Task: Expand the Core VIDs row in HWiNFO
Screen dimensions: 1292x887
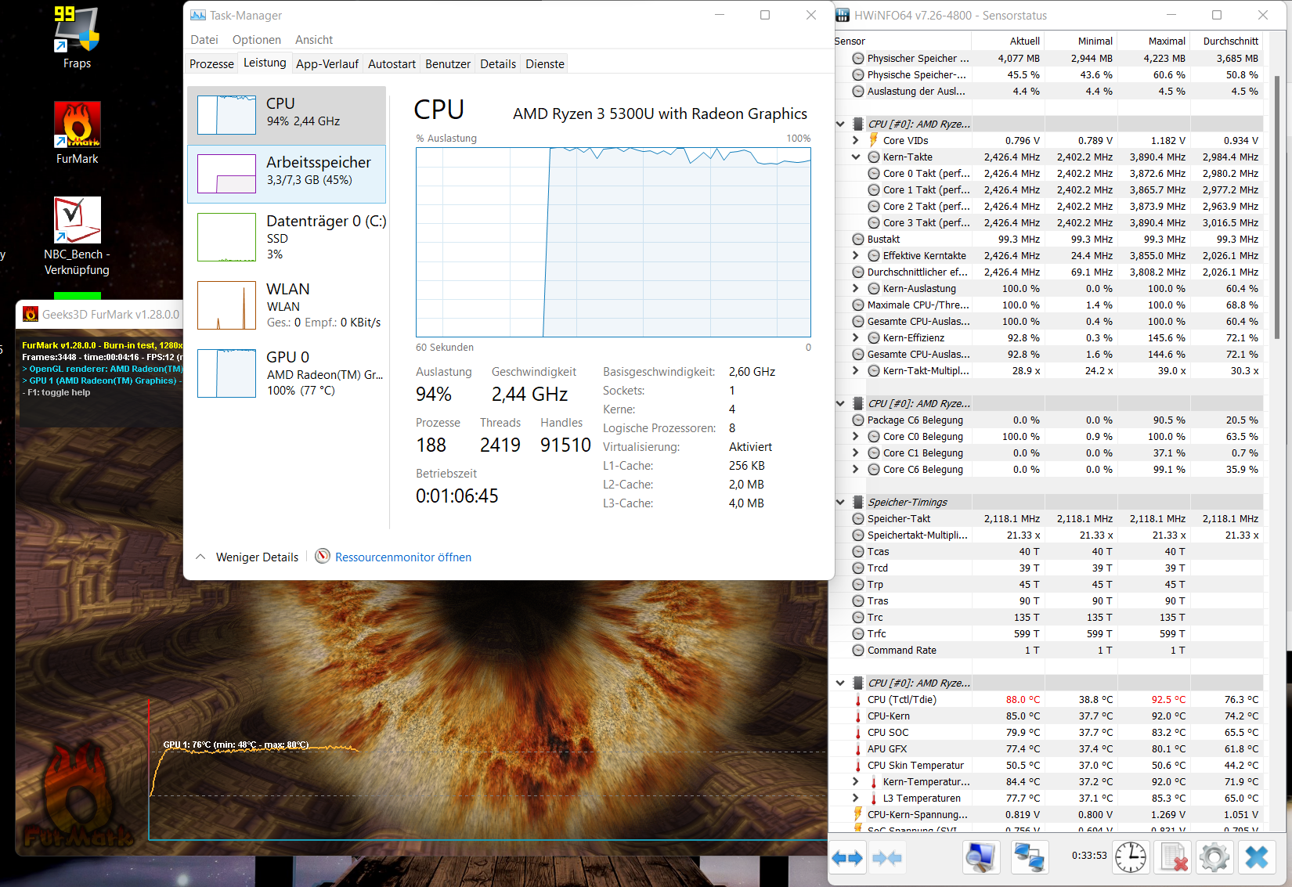Action: [x=856, y=140]
